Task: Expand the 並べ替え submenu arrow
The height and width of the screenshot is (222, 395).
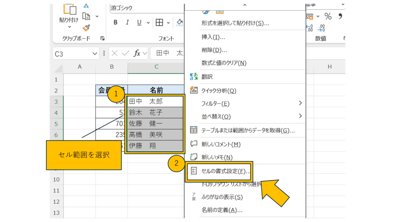Action: (300, 116)
